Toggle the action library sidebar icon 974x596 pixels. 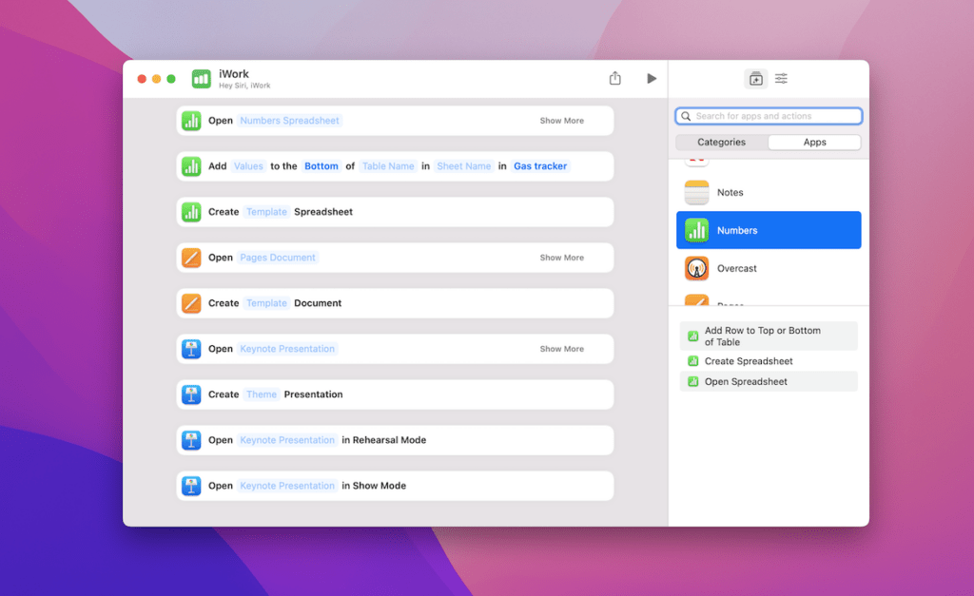click(x=756, y=79)
